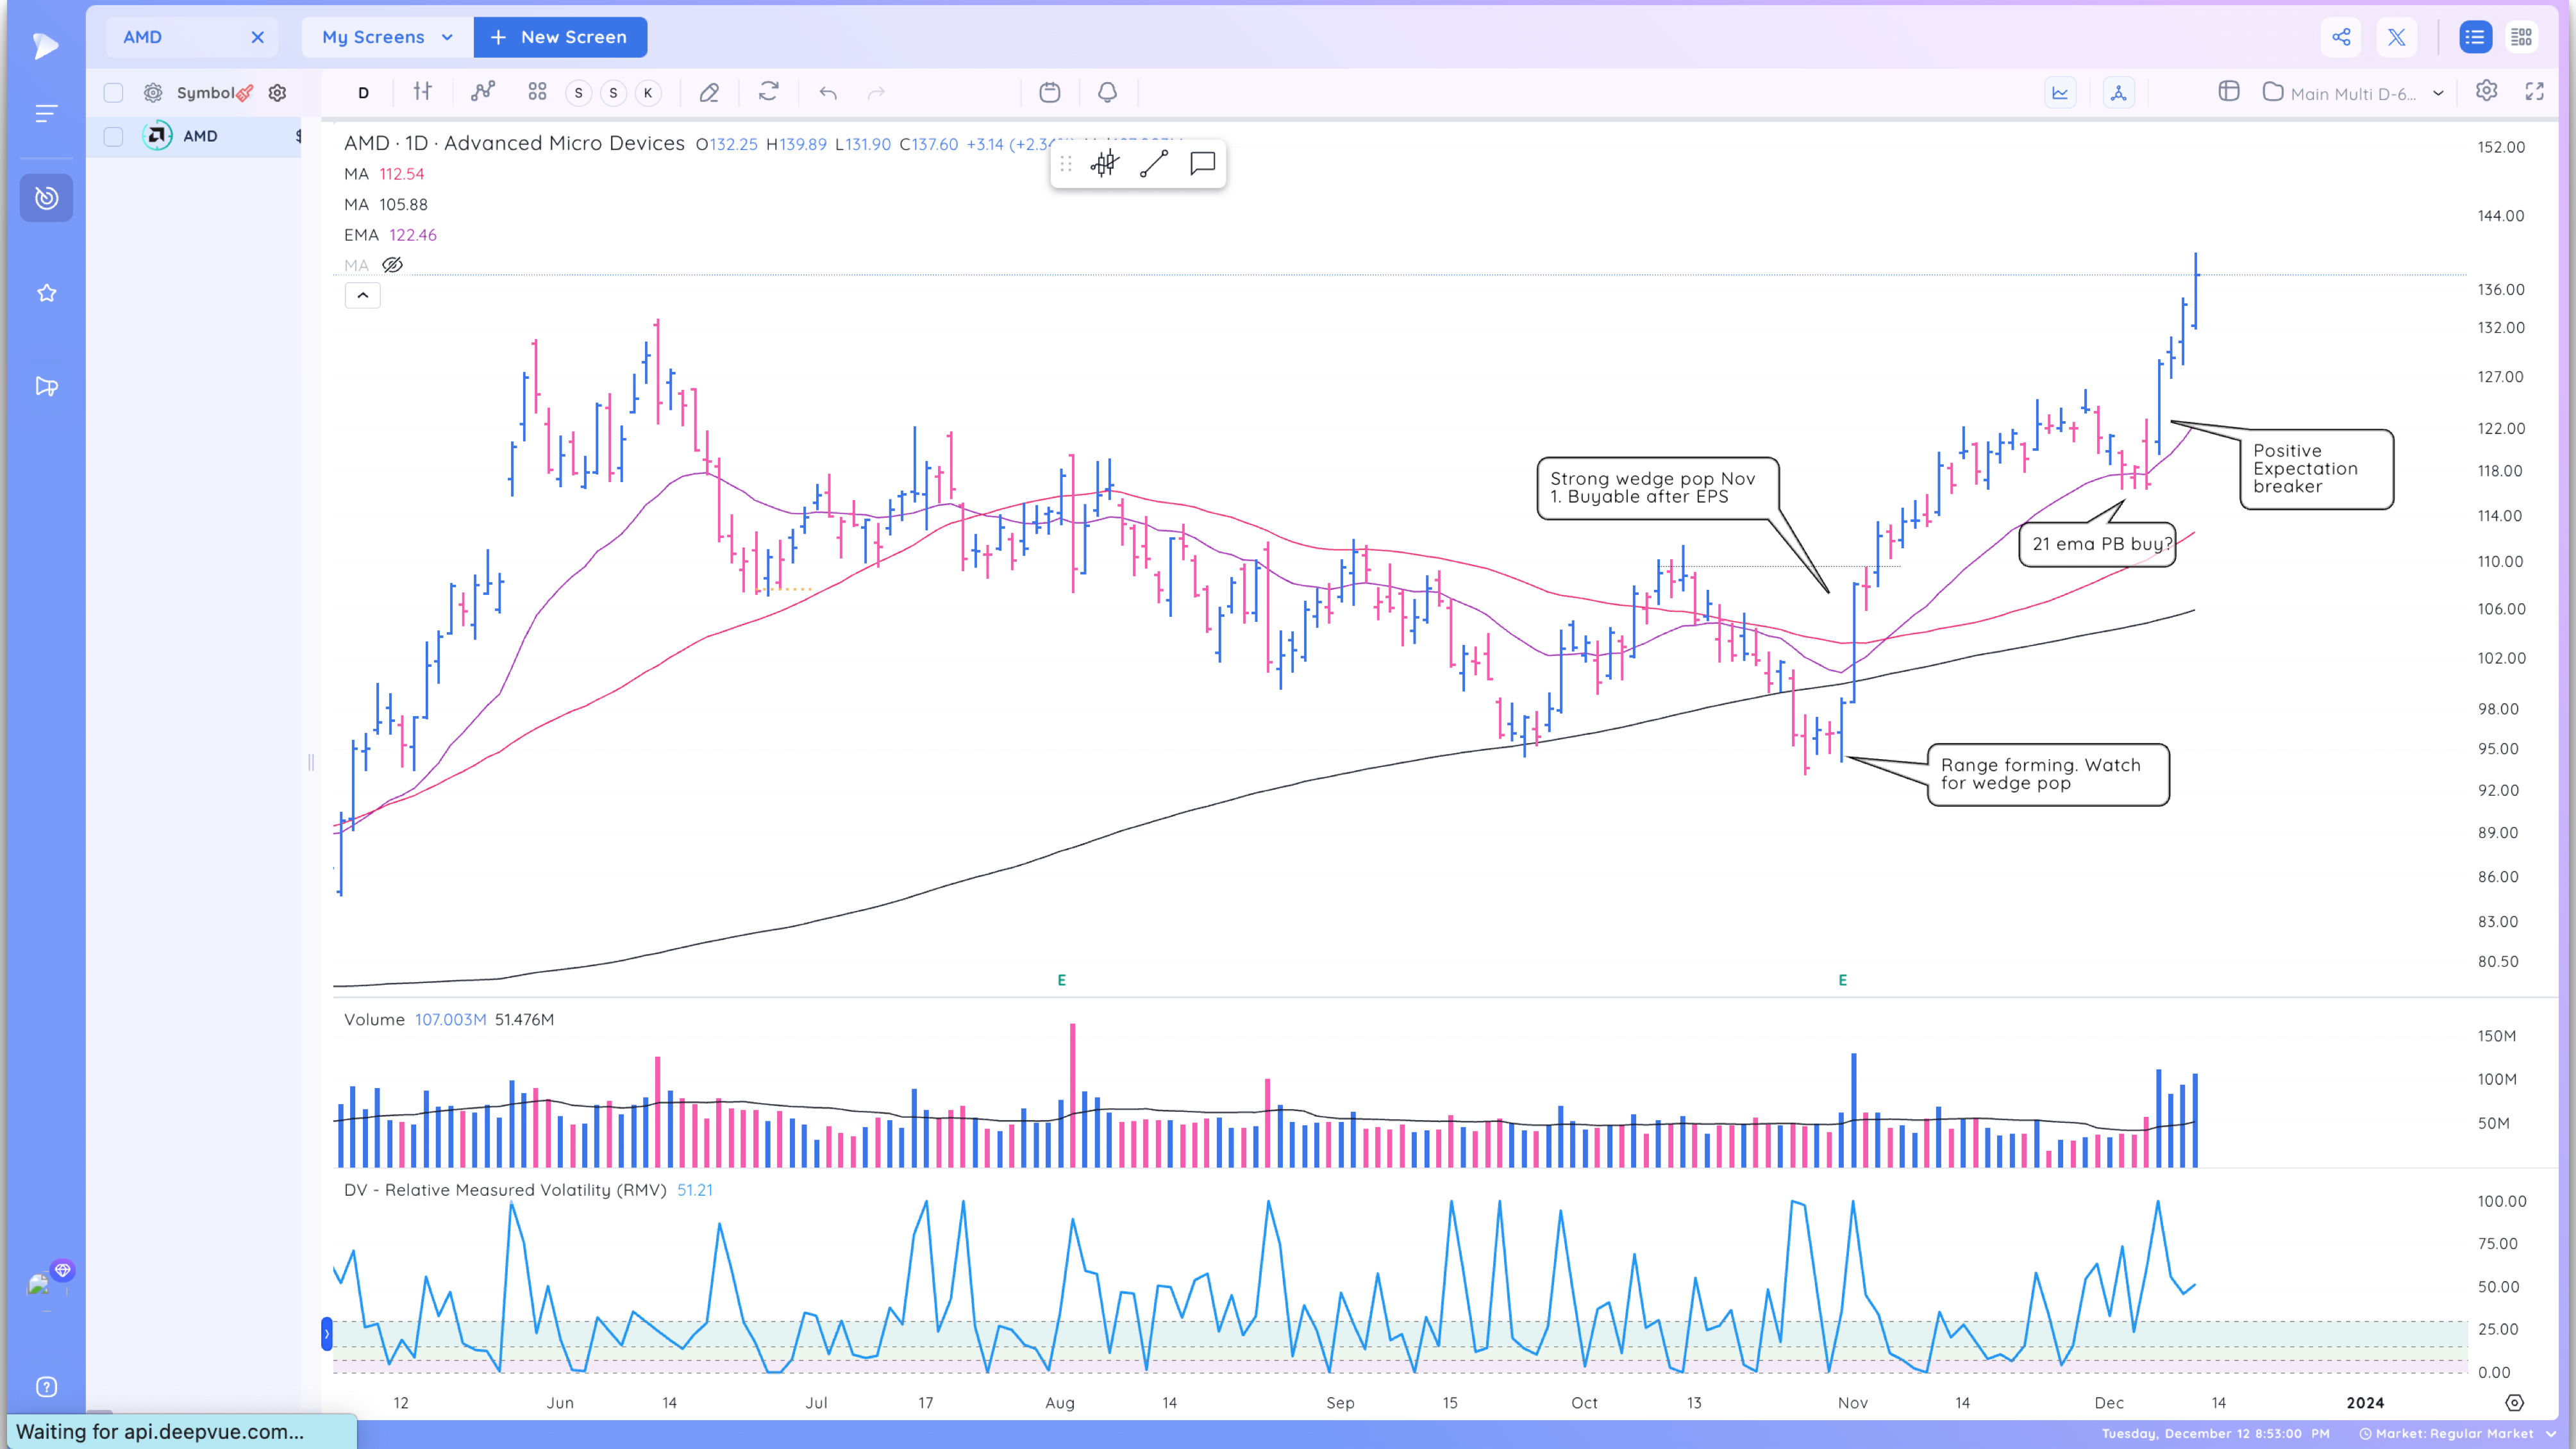The width and height of the screenshot is (2576, 1449).
Task: Click the EMA 122.46 legend label
Action: [x=390, y=235]
